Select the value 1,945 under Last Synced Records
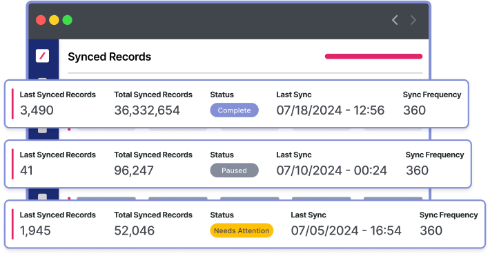 [x=35, y=230]
